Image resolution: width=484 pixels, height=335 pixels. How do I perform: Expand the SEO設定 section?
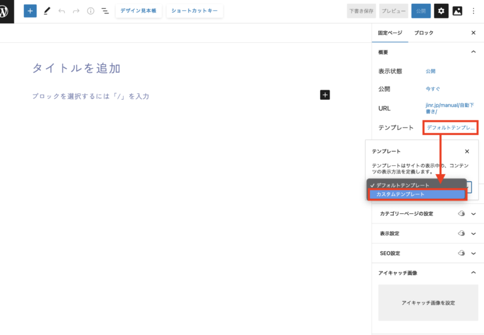[x=473, y=253]
